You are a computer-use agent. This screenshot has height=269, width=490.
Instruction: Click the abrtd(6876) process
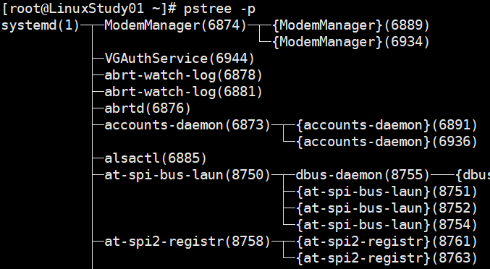[148, 108]
